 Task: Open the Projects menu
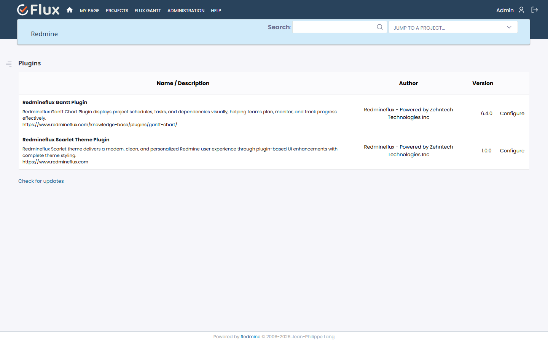click(117, 11)
